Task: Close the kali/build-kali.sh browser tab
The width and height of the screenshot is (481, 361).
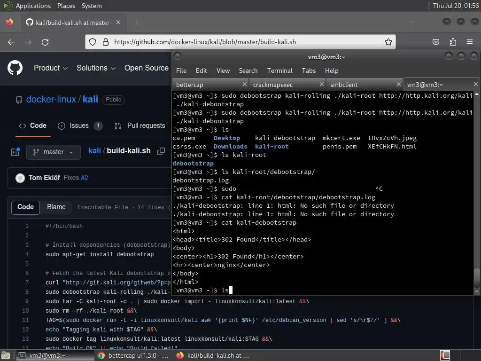Action: coord(118,23)
